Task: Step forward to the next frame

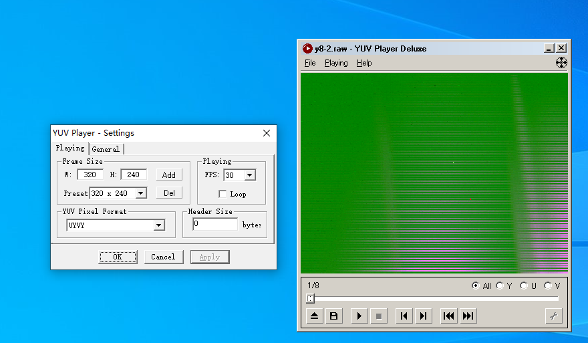Action: pos(423,316)
